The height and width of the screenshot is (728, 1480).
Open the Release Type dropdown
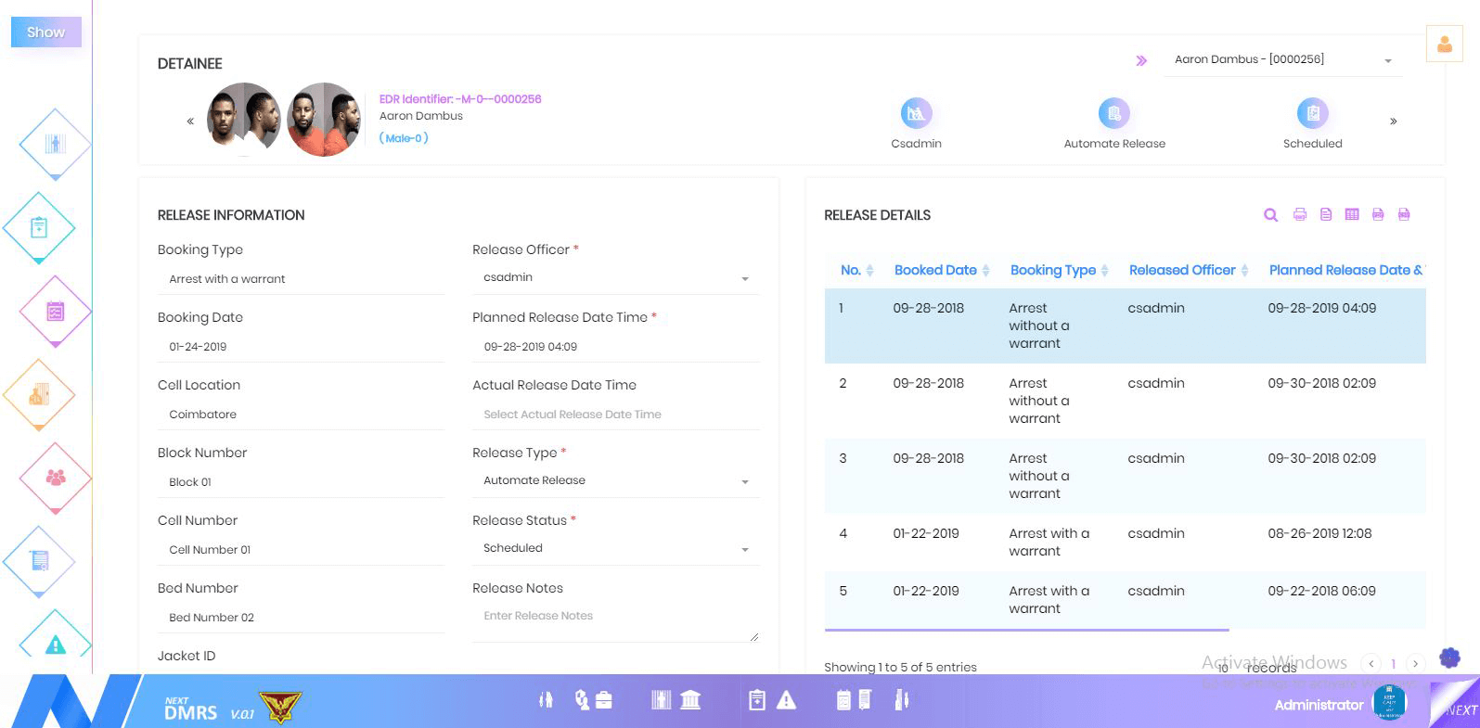615,480
